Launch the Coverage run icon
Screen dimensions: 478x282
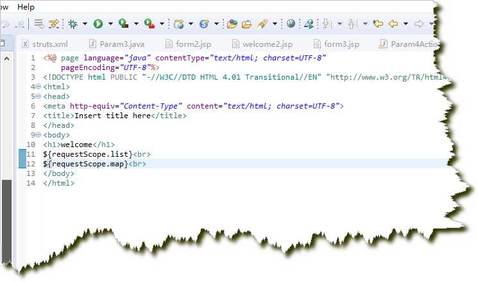click(123, 24)
